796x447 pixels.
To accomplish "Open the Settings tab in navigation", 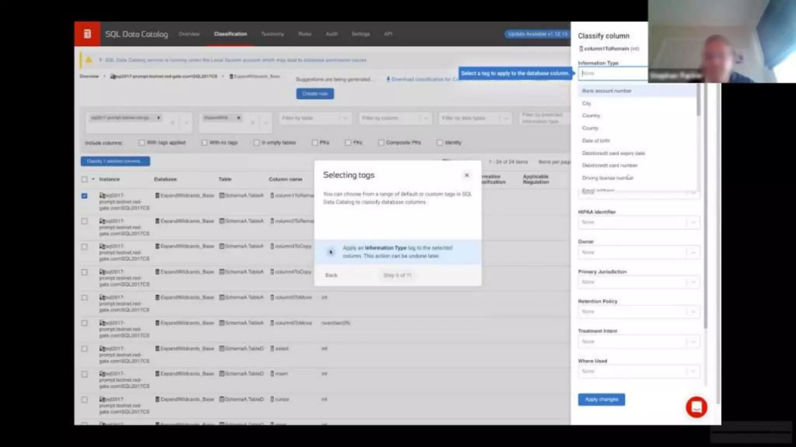I will [x=360, y=34].
